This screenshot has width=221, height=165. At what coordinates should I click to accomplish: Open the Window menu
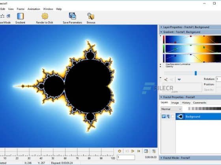tap(48, 9)
